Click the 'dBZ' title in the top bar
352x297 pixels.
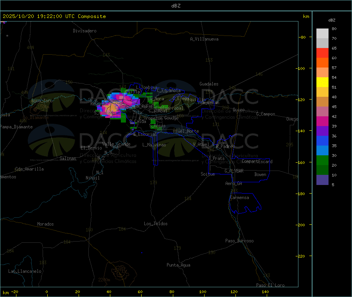pos(176,6)
